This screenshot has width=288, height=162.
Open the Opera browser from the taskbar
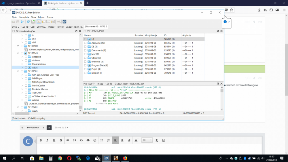pos(69,158)
